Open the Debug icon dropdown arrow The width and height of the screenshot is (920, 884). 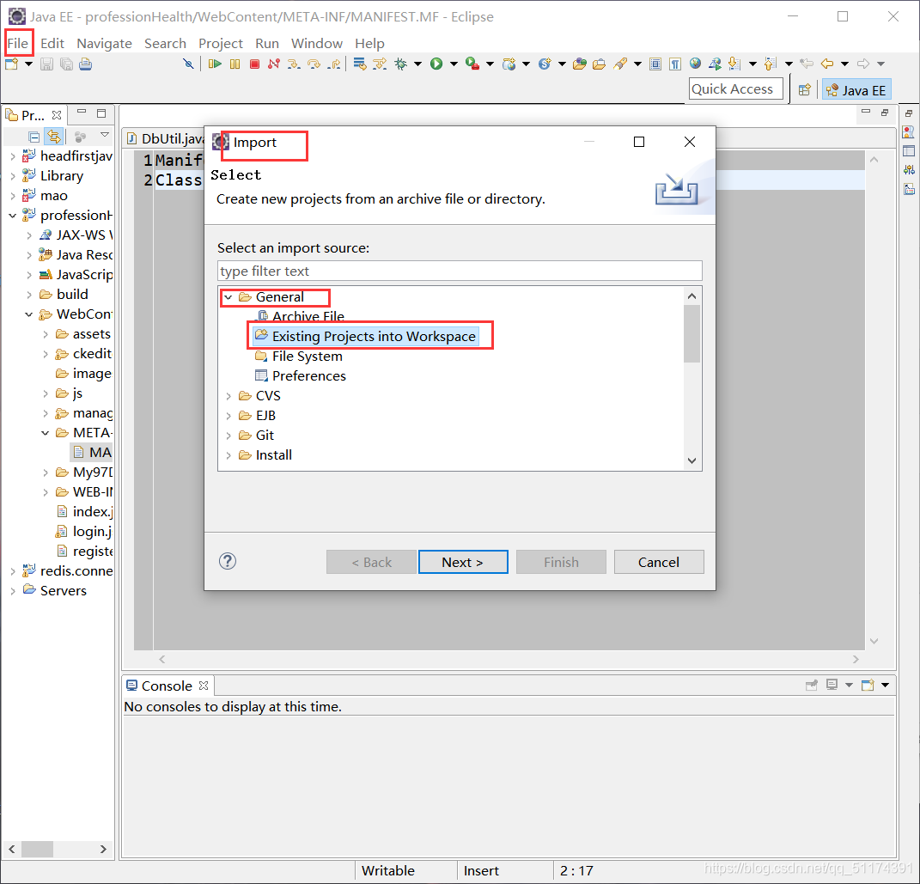[417, 64]
